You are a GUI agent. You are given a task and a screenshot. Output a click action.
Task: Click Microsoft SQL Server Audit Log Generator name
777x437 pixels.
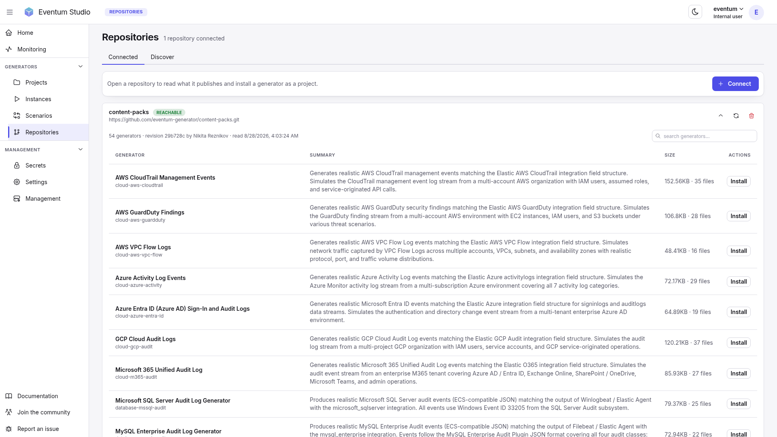click(173, 401)
